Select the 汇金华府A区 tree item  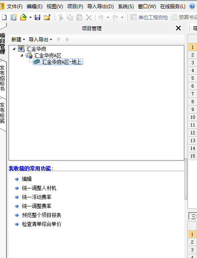pyautogui.click(x=48, y=55)
